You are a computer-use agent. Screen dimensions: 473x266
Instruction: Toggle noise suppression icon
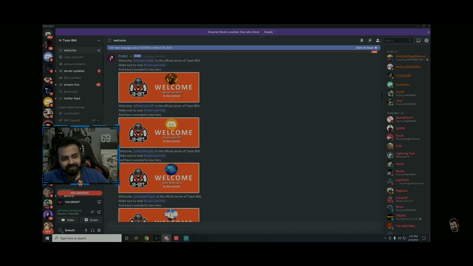point(92,212)
